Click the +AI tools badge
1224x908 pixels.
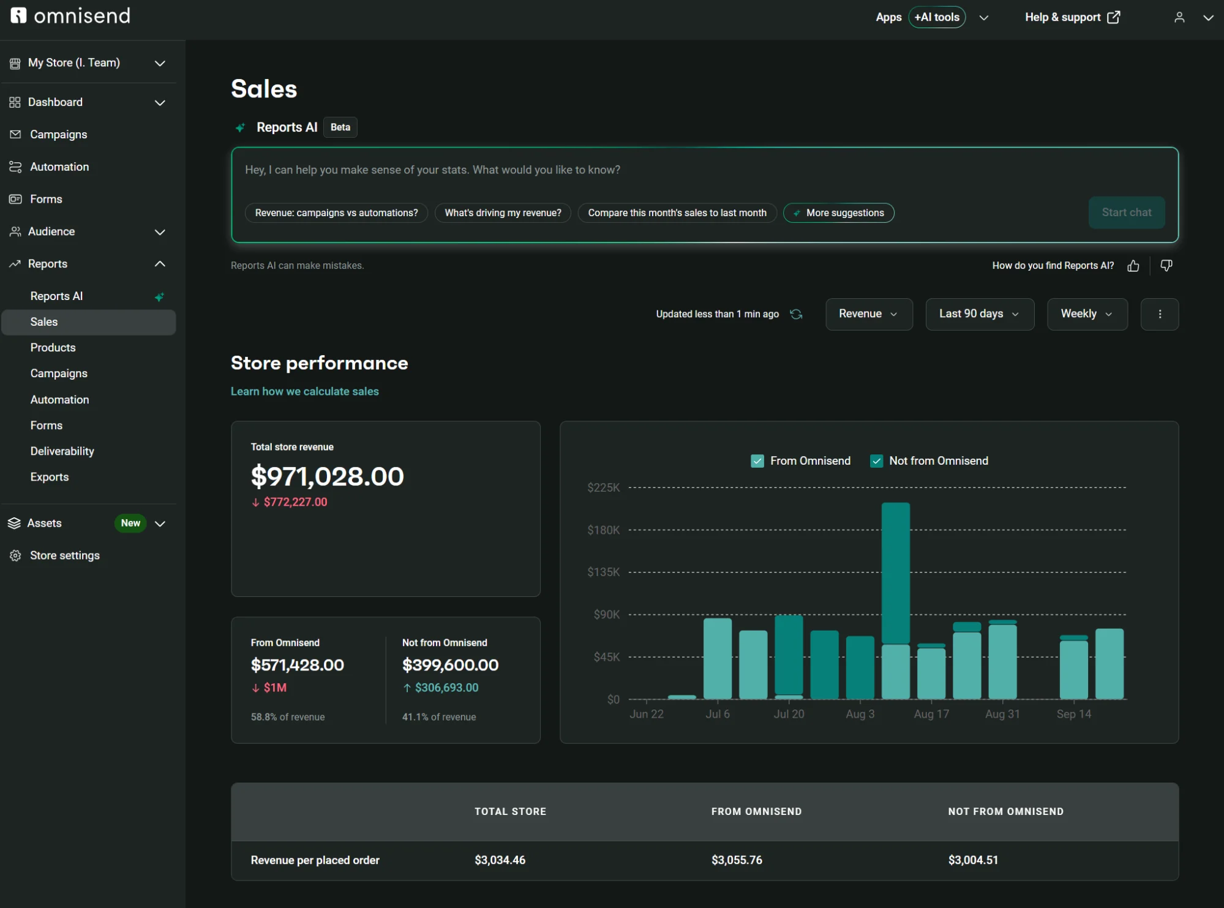point(937,17)
